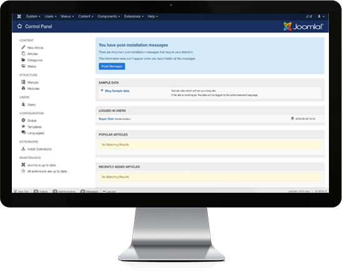Open Categories via the folder icon
This screenshot has width=342, height=272.
click(23, 60)
